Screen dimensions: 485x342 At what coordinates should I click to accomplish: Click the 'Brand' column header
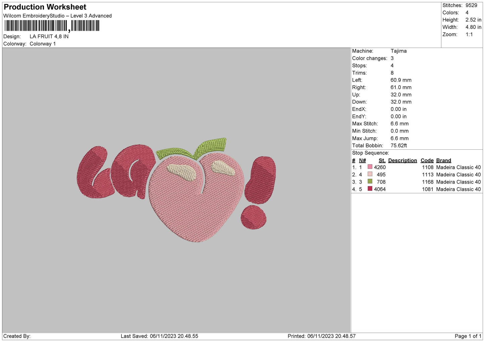click(443, 160)
